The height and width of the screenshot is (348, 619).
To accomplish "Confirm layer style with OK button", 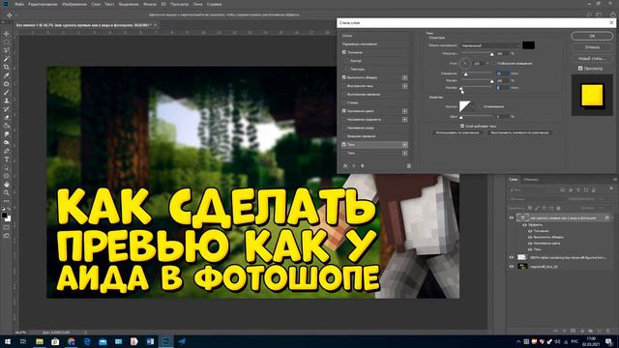I will click(x=592, y=36).
